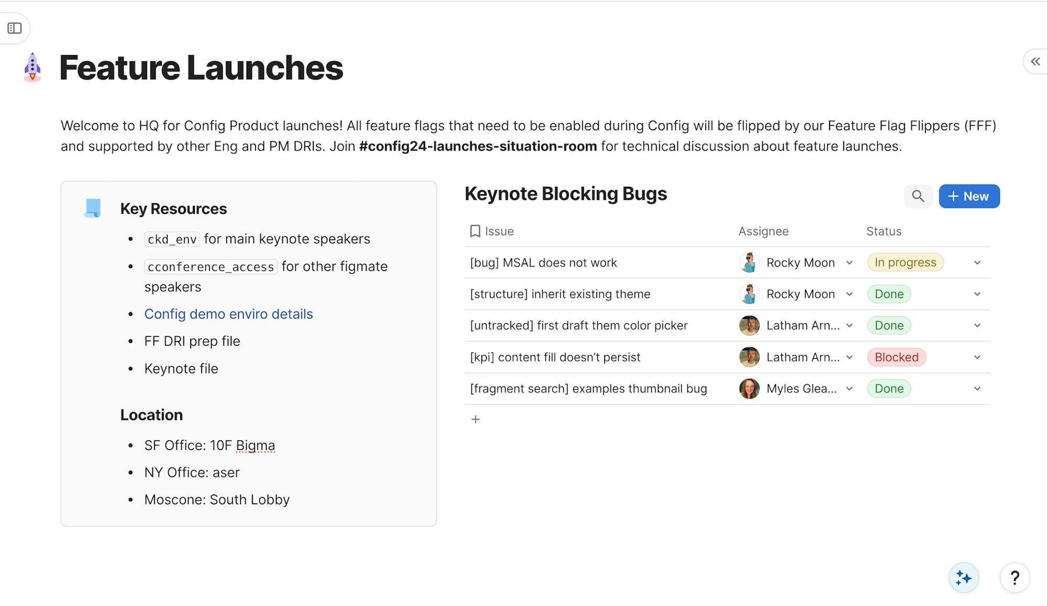Open fragment search examples thumbnail bug issue
The width and height of the screenshot is (1048, 606).
point(588,389)
